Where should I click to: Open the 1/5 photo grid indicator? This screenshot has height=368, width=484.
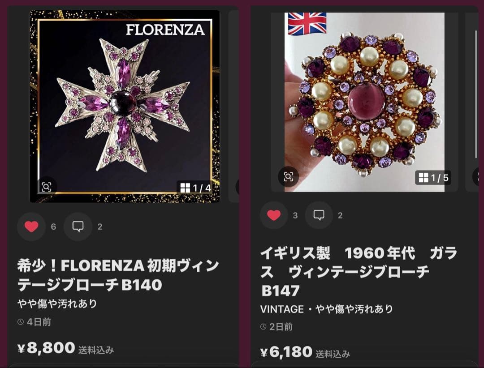433,178
